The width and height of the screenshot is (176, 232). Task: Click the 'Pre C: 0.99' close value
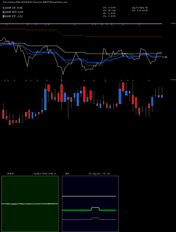pyautogui.click(x=109, y=16)
